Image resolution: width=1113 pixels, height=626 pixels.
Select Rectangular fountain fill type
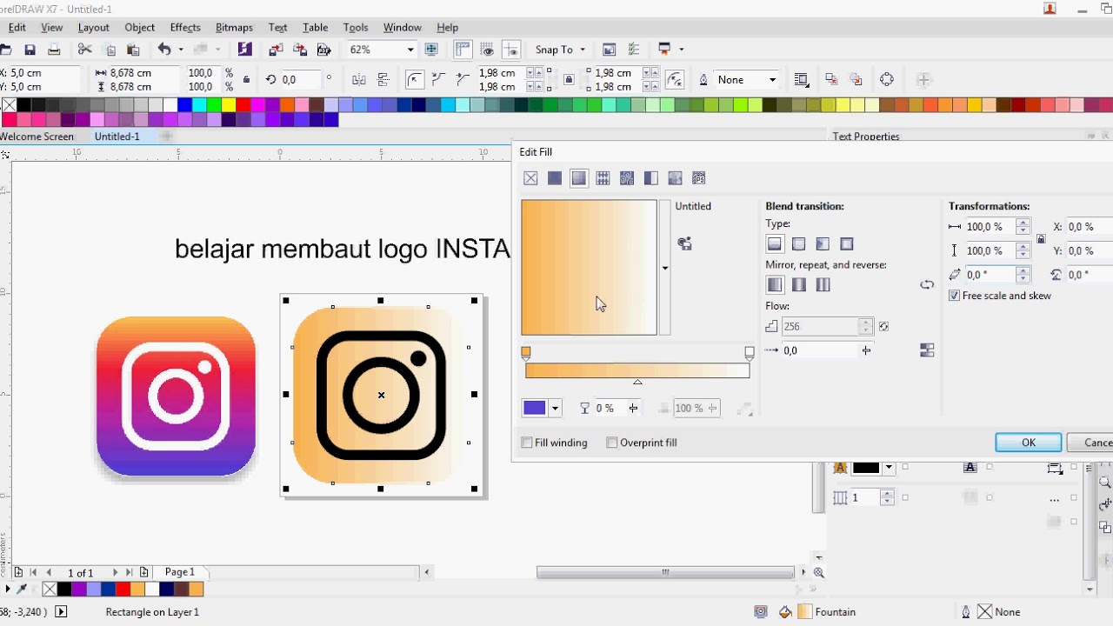(x=847, y=244)
